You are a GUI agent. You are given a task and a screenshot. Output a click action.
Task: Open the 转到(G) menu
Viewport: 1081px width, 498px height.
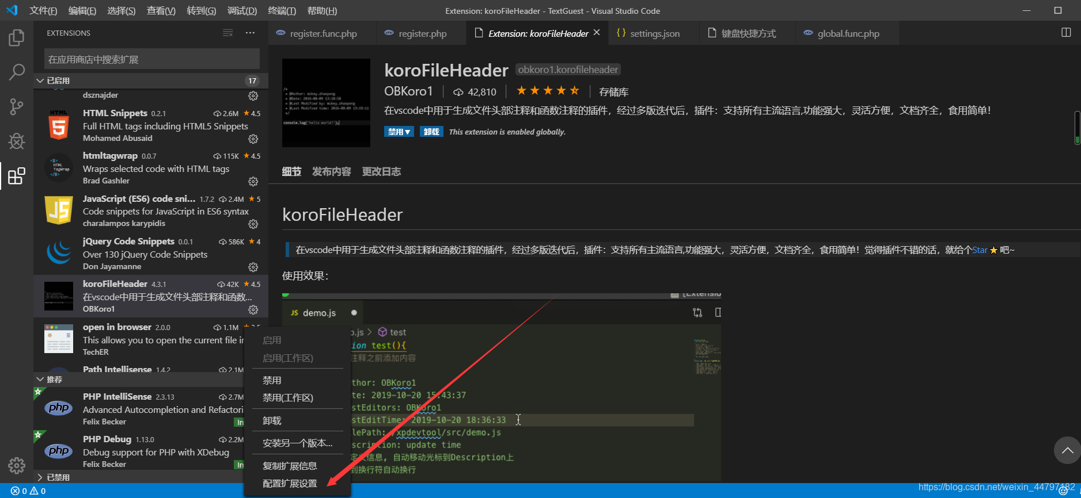click(202, 11)
